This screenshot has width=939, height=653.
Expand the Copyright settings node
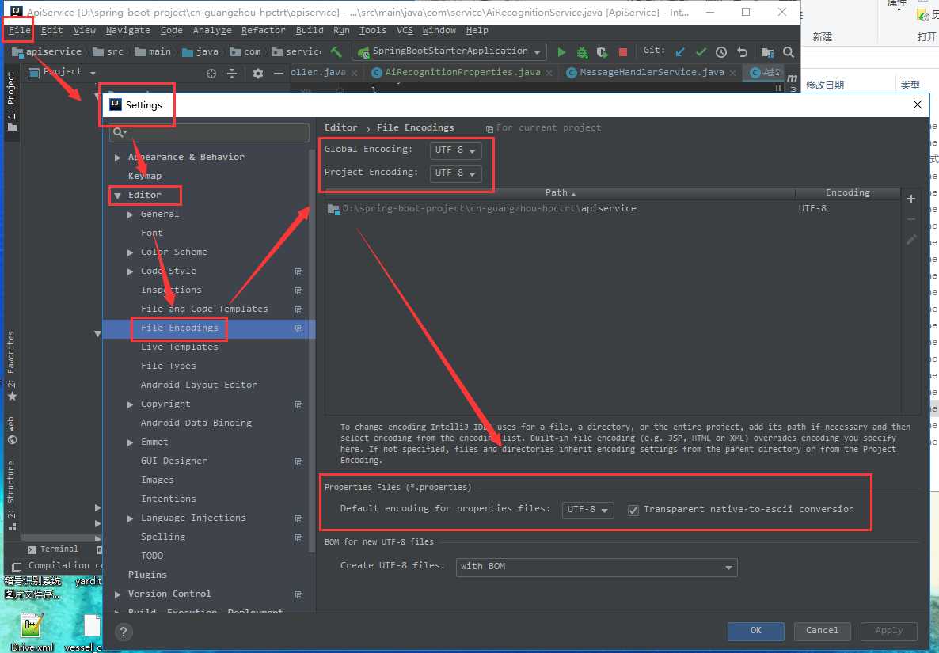(x=130, y=404)
